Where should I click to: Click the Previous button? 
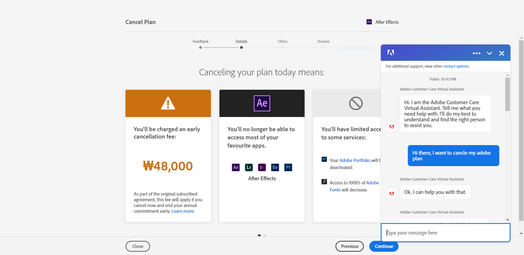coord(350,246)
